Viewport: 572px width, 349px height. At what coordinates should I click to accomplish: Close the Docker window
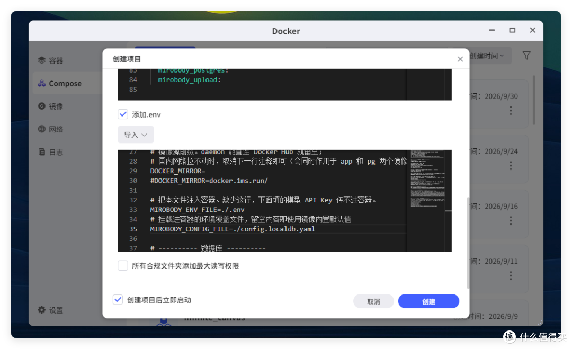(x=533, y=30)
